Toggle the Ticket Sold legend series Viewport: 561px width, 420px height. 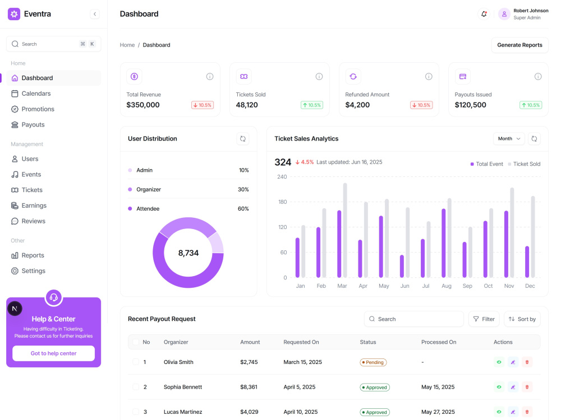pyautogui.click(x=524, y=164)
